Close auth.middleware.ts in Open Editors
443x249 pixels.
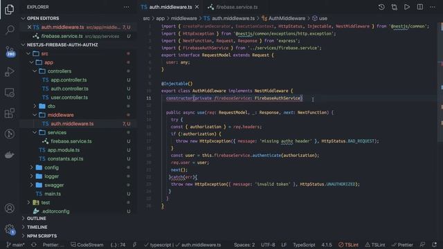(29, 27)
